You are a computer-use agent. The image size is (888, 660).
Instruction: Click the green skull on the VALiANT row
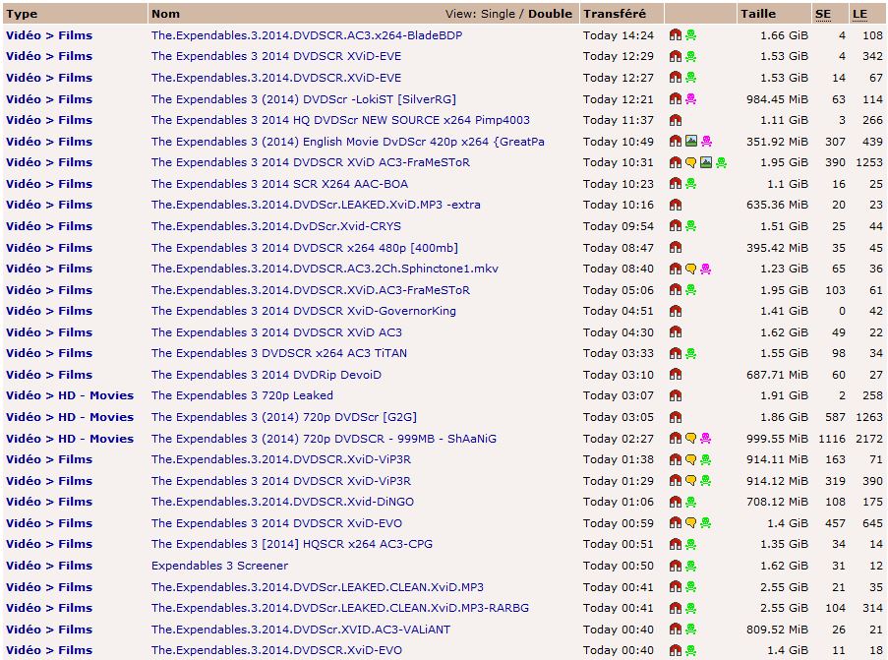(x=691, y=630)
